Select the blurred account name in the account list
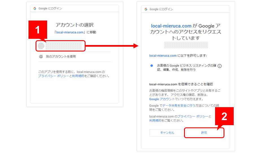 [64, 46]
